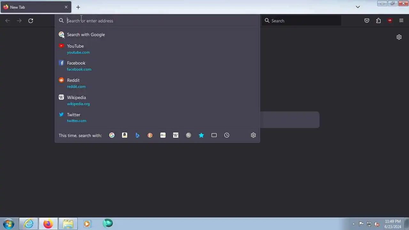The image size is (409, 230).
Task: Open the Extensions puzzle icon
Action: [x=378, y=20]
